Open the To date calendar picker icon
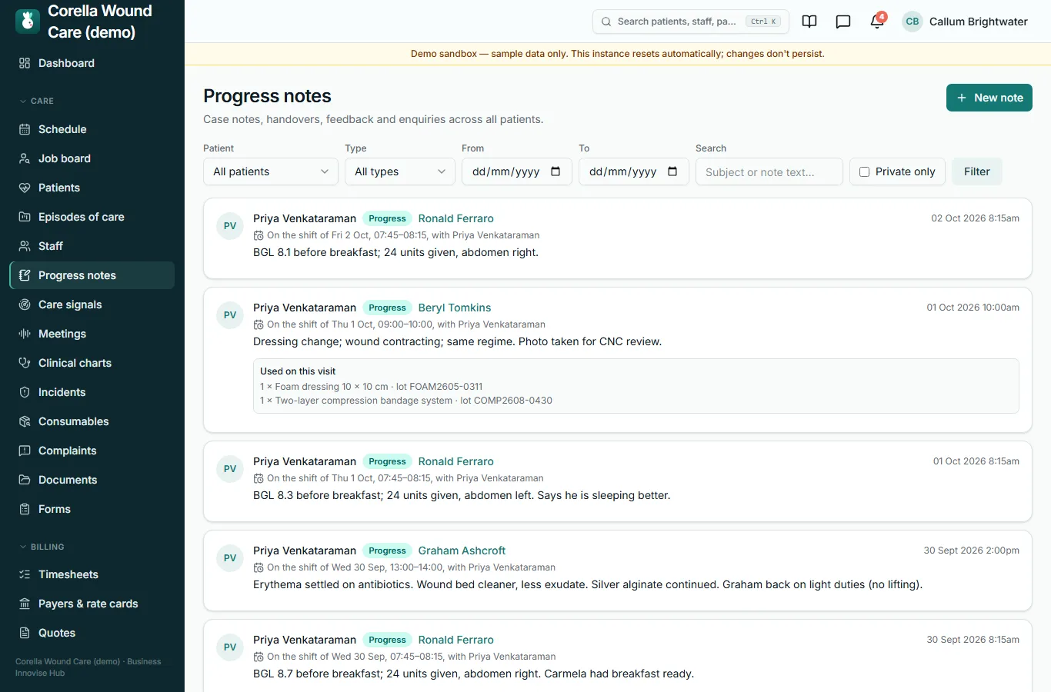Screen dimensions: 1051x692 pyautogui.click(x=672, y=171)
